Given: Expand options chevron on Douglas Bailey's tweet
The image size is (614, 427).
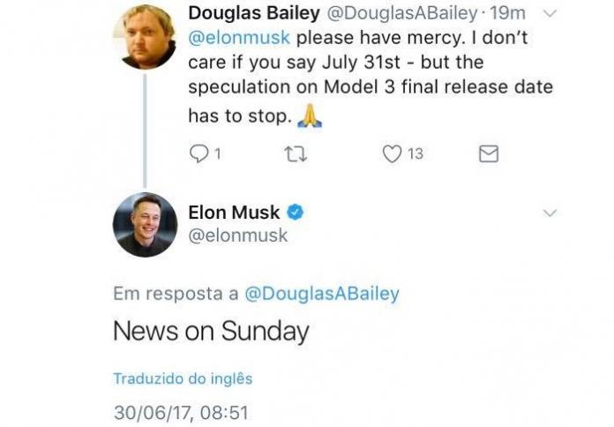Looking at the screenshot, I should 549,13.
